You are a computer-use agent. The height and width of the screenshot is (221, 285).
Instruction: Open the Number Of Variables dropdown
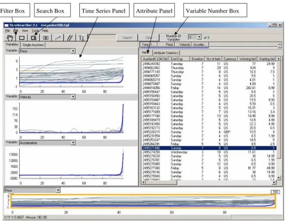(x=199, y=37)
